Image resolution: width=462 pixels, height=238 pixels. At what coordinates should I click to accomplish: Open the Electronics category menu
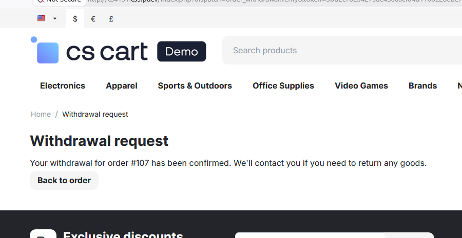(63, 86)
